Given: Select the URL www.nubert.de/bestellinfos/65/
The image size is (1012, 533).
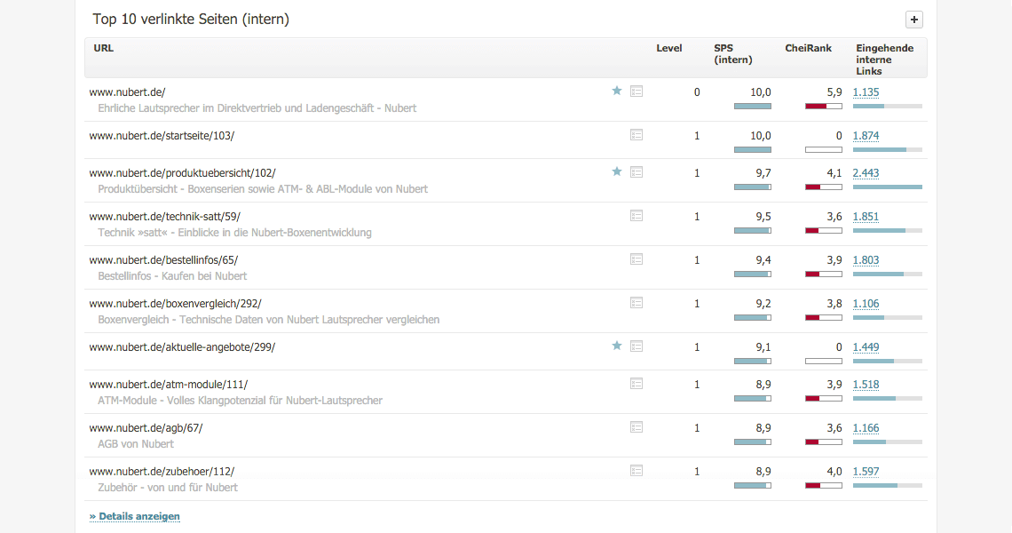Looking at the screenshot, I should point(163,260).
